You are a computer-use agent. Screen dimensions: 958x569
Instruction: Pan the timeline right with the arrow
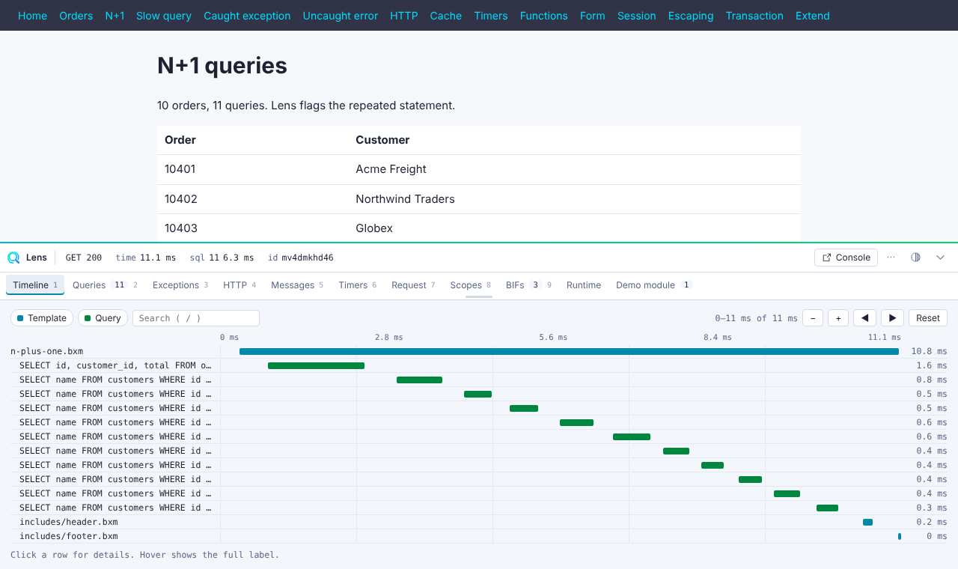pos(892,318)
